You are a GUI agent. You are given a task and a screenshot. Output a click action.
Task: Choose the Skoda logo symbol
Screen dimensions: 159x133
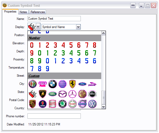(x=63, y=104)
